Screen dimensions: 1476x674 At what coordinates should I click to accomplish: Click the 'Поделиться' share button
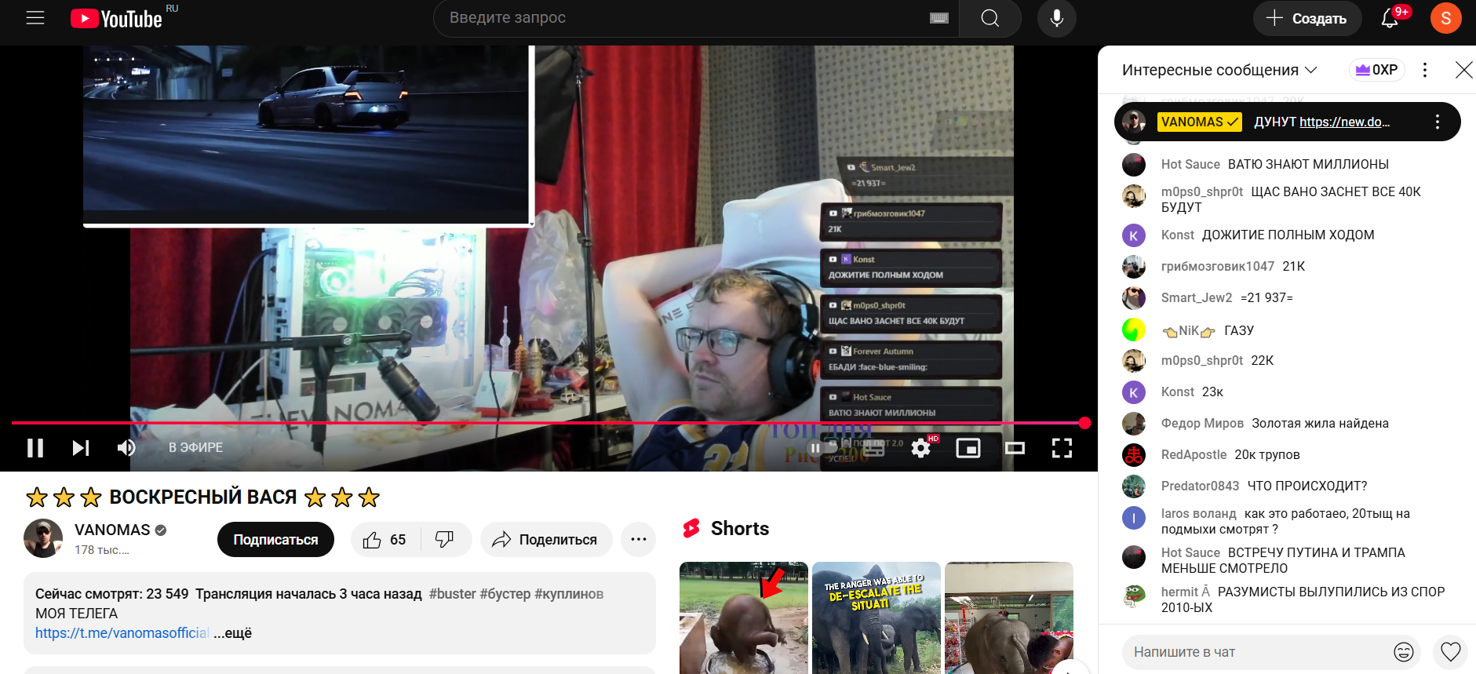click(x=546, y=540)
